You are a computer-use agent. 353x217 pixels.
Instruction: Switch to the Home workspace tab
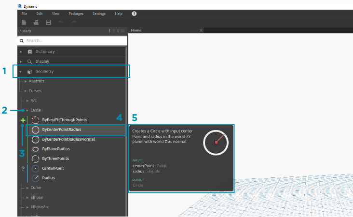136,30
